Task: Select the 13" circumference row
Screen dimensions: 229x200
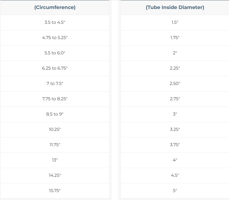Action: tap(55, 160)
